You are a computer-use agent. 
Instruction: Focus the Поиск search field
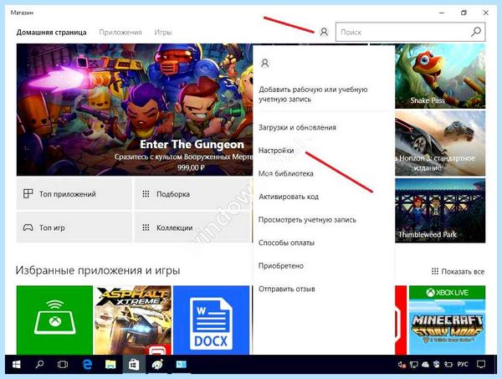pyautogui.click(x=411, y=32)
